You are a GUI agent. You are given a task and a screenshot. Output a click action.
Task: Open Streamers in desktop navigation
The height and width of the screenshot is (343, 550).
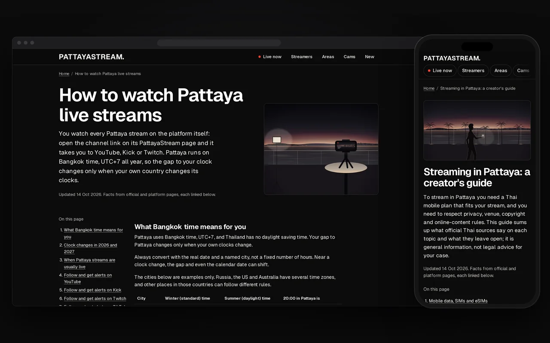coord(302,57)
